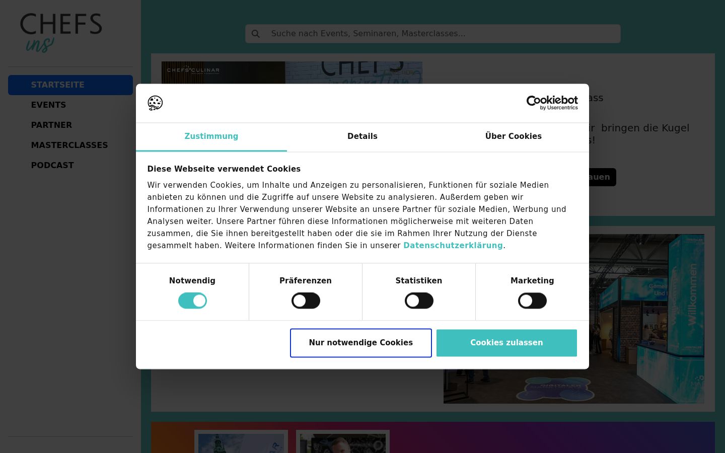The width and height of the screenshot is (725, 453).
Task: Accept with Cookies zulassen button
Action: click(x=506, y=343)
